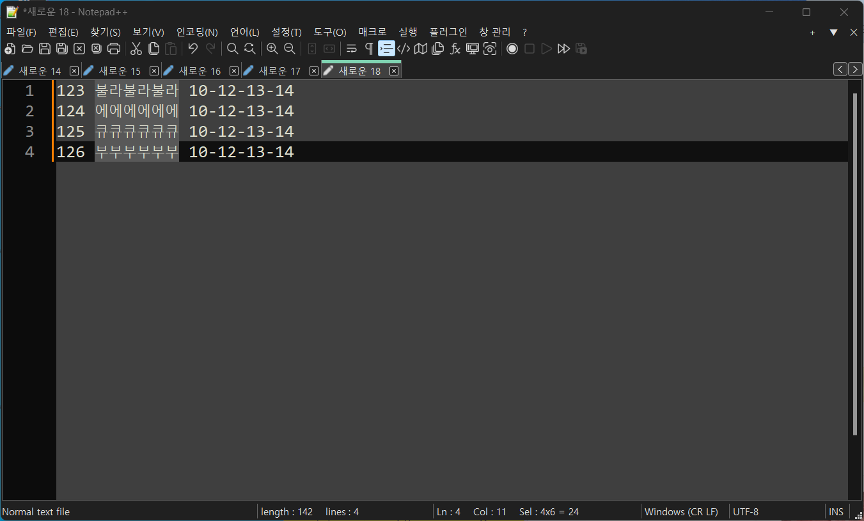Open 찾기(S) menu
The width and height of the screenshot is (864, 521).
[x=105, y=32]
